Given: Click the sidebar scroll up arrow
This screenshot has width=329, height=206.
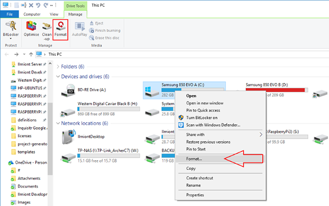Looking at the screenshot, I should (x=50, y=63).
